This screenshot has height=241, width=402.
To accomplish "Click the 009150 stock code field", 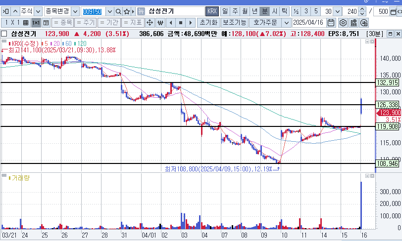I will pyautogui.click(x=93, y=11).
